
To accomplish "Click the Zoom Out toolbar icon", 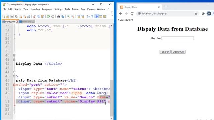I will (x=73, y=16).
